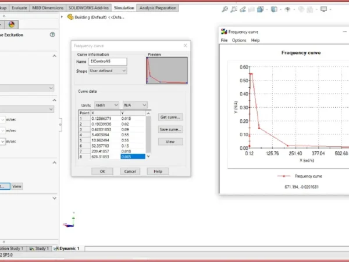Screen dimensions: 349x262
Task: Switch to the MBD Dimensions tab
Action: point(48,8)
